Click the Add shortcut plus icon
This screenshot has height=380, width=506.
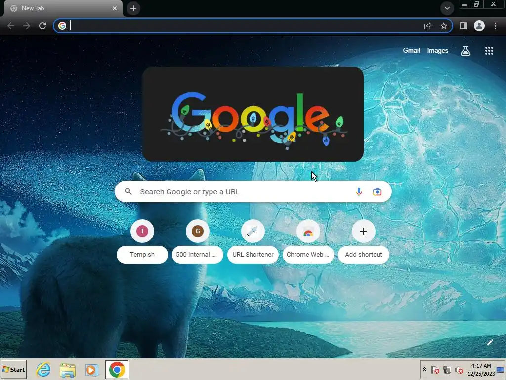tap(364, 231)
